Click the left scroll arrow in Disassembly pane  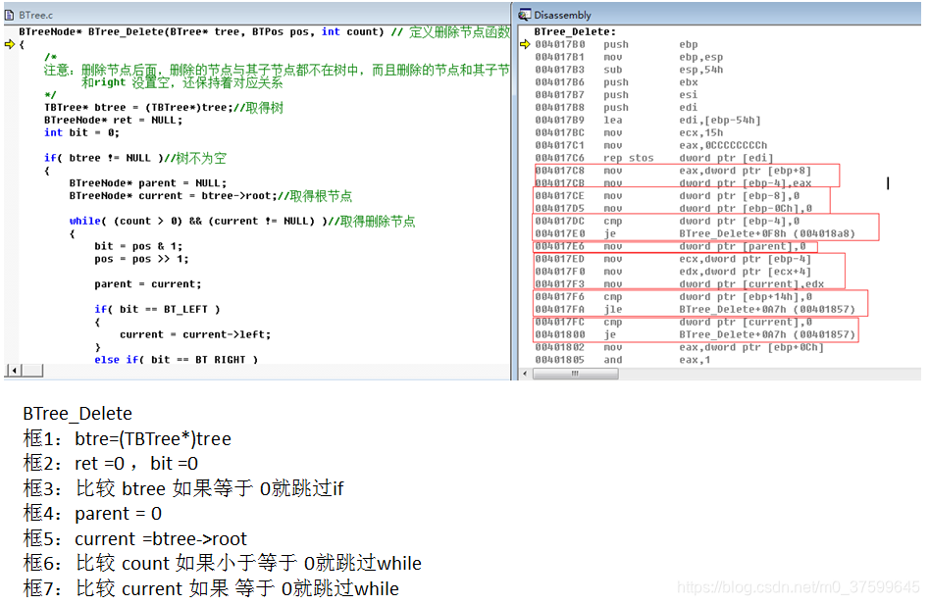(526, 374)
